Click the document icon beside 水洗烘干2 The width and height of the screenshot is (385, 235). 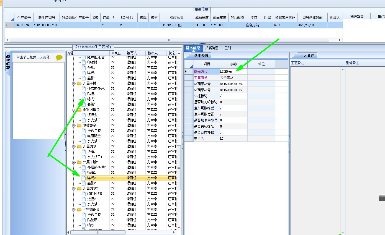click(x=84, y=204)
